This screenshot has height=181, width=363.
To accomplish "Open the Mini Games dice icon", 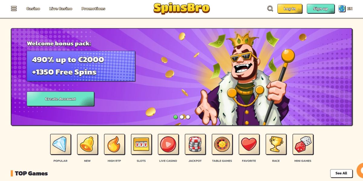I will click(x=303, y=144).
